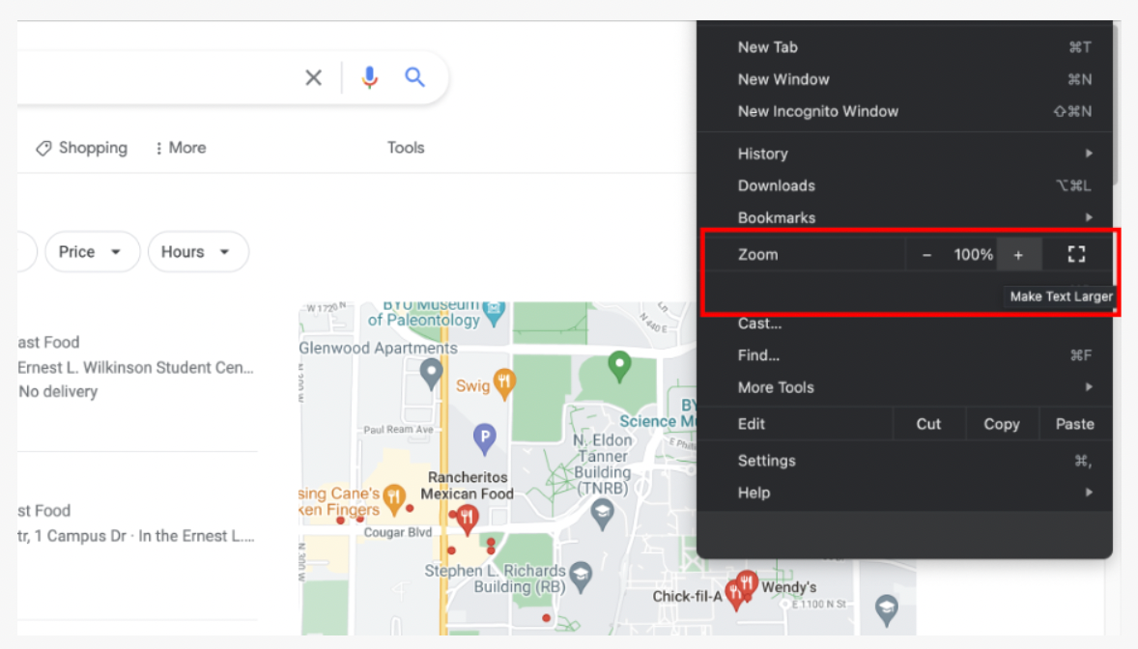1138x649 pixels.
Task: Open Settings from the Chrome menu
Action: pyautogui.click(x=904, y=461)
